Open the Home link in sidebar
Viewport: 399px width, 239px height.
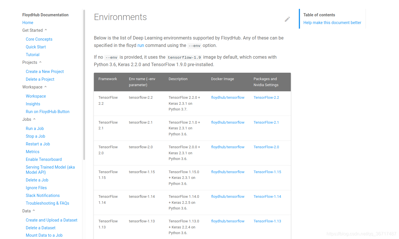[28, 23]
